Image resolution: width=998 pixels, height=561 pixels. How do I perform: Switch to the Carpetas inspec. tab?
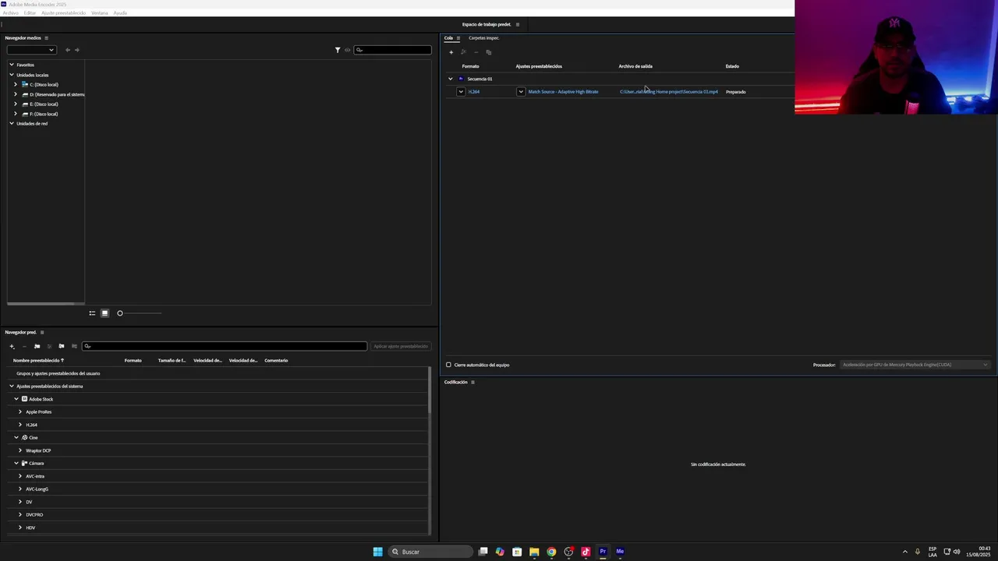484,38
